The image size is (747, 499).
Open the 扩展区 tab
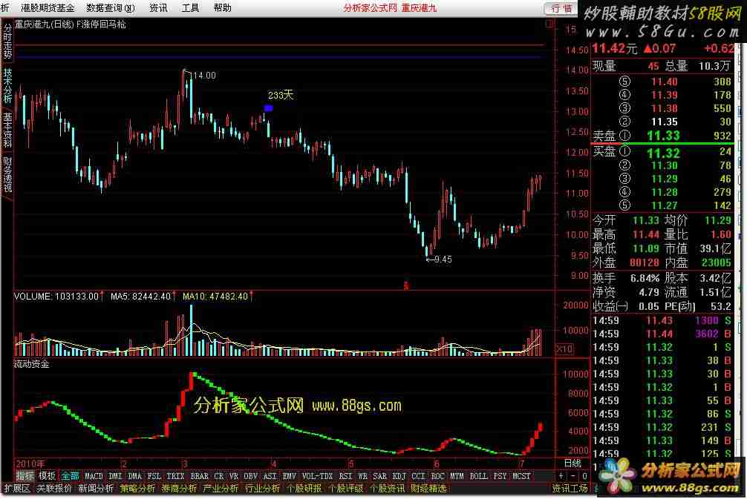16,488
